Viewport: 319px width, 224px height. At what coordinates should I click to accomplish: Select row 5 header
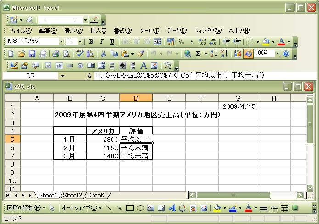[12, 140]
